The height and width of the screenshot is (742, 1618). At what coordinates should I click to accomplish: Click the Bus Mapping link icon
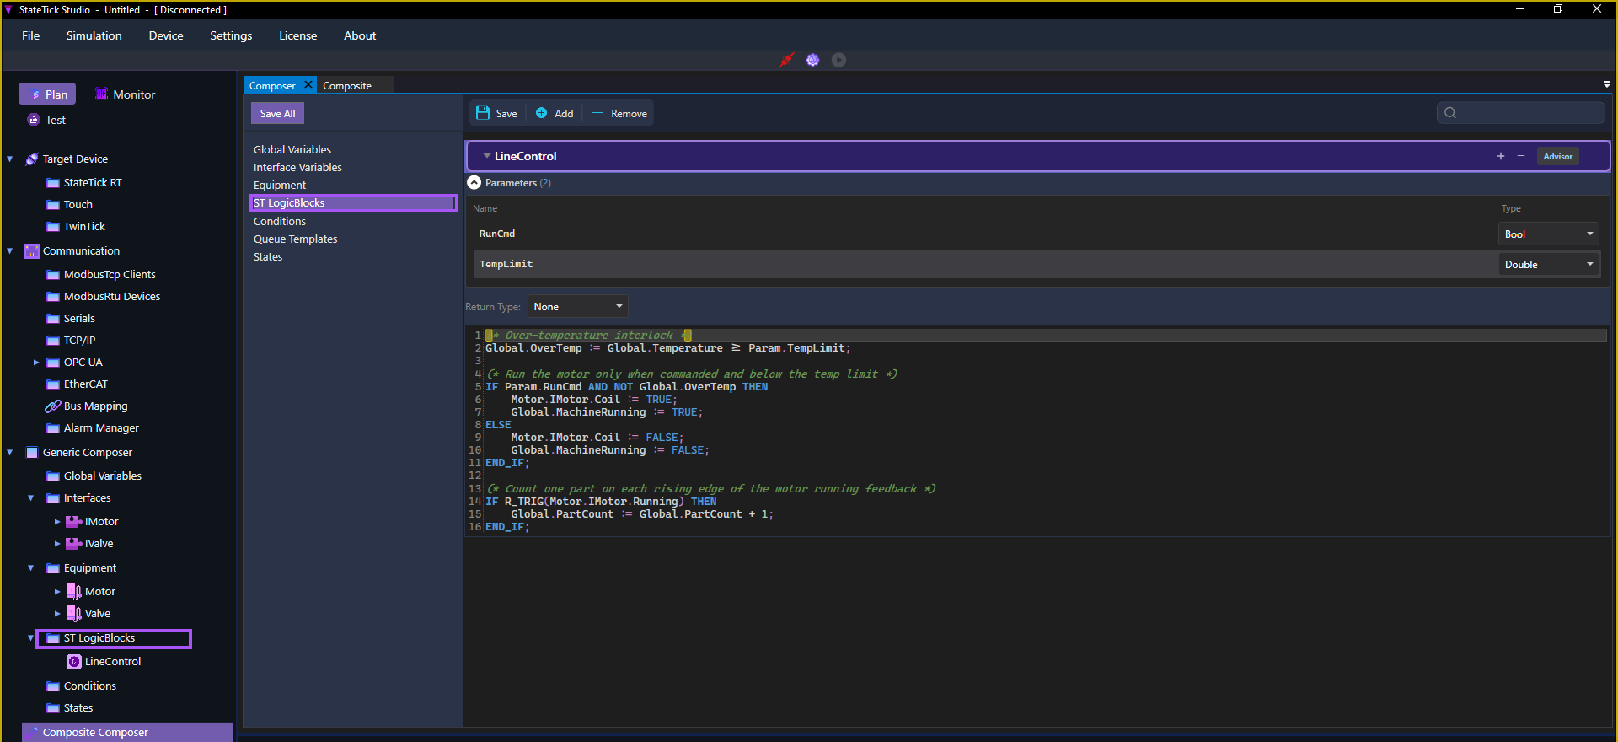point(53,406)
